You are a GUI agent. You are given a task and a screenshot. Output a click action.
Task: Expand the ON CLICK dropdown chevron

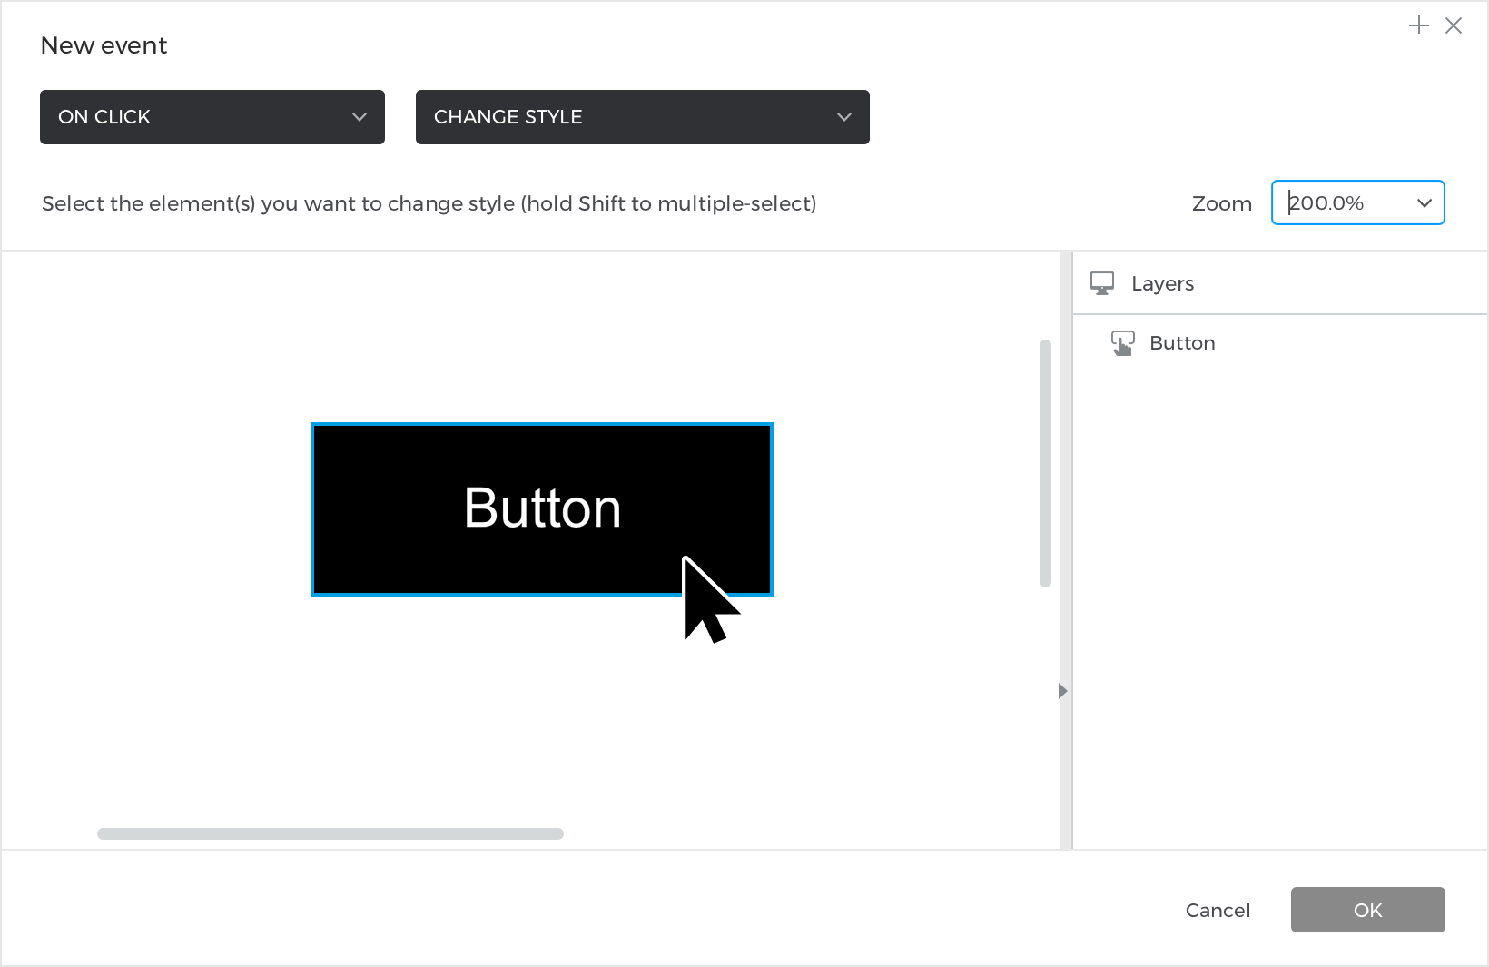pos(360,117)
